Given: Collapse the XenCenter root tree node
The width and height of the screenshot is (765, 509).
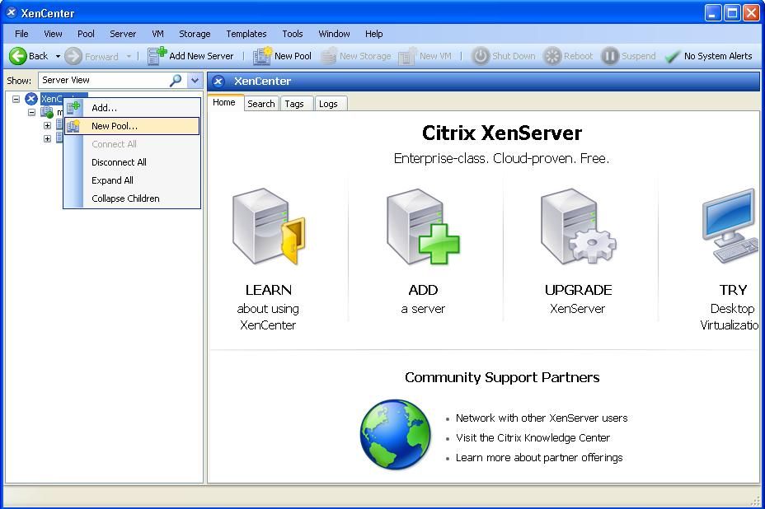Looking at the screenshot, I should [16, 99].
